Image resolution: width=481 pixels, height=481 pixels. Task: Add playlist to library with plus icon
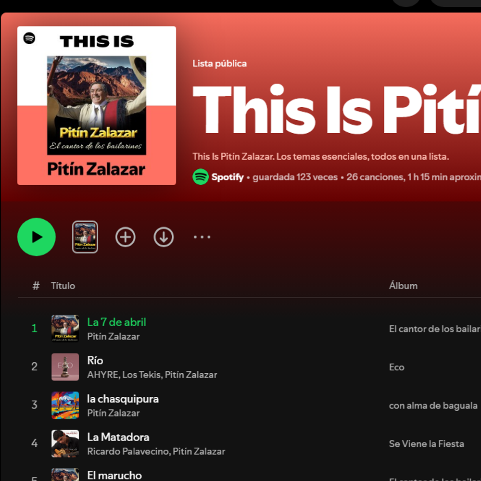pos(125,237)
